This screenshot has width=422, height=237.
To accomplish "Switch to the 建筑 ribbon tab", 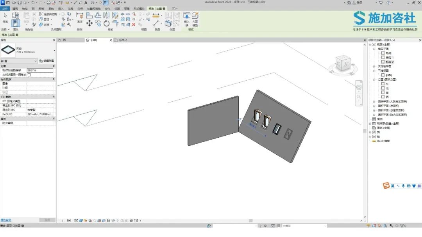I will pyautogui.click(x=15, y=9).
